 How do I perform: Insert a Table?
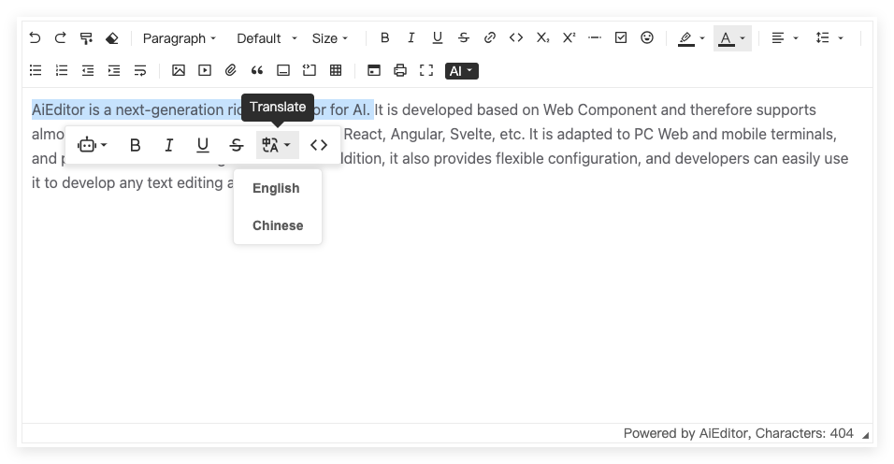(336, 71)
